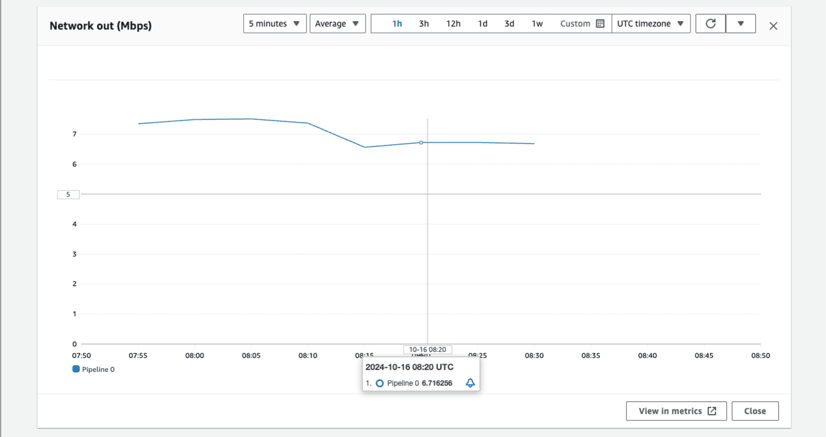The width and height of the screenshot is (826, 437).
Task: Select the 3h time range
Action: point(424,24)
